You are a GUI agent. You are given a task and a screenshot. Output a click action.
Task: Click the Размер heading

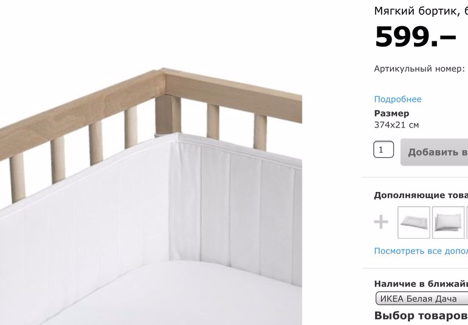[x=391, y=113]
